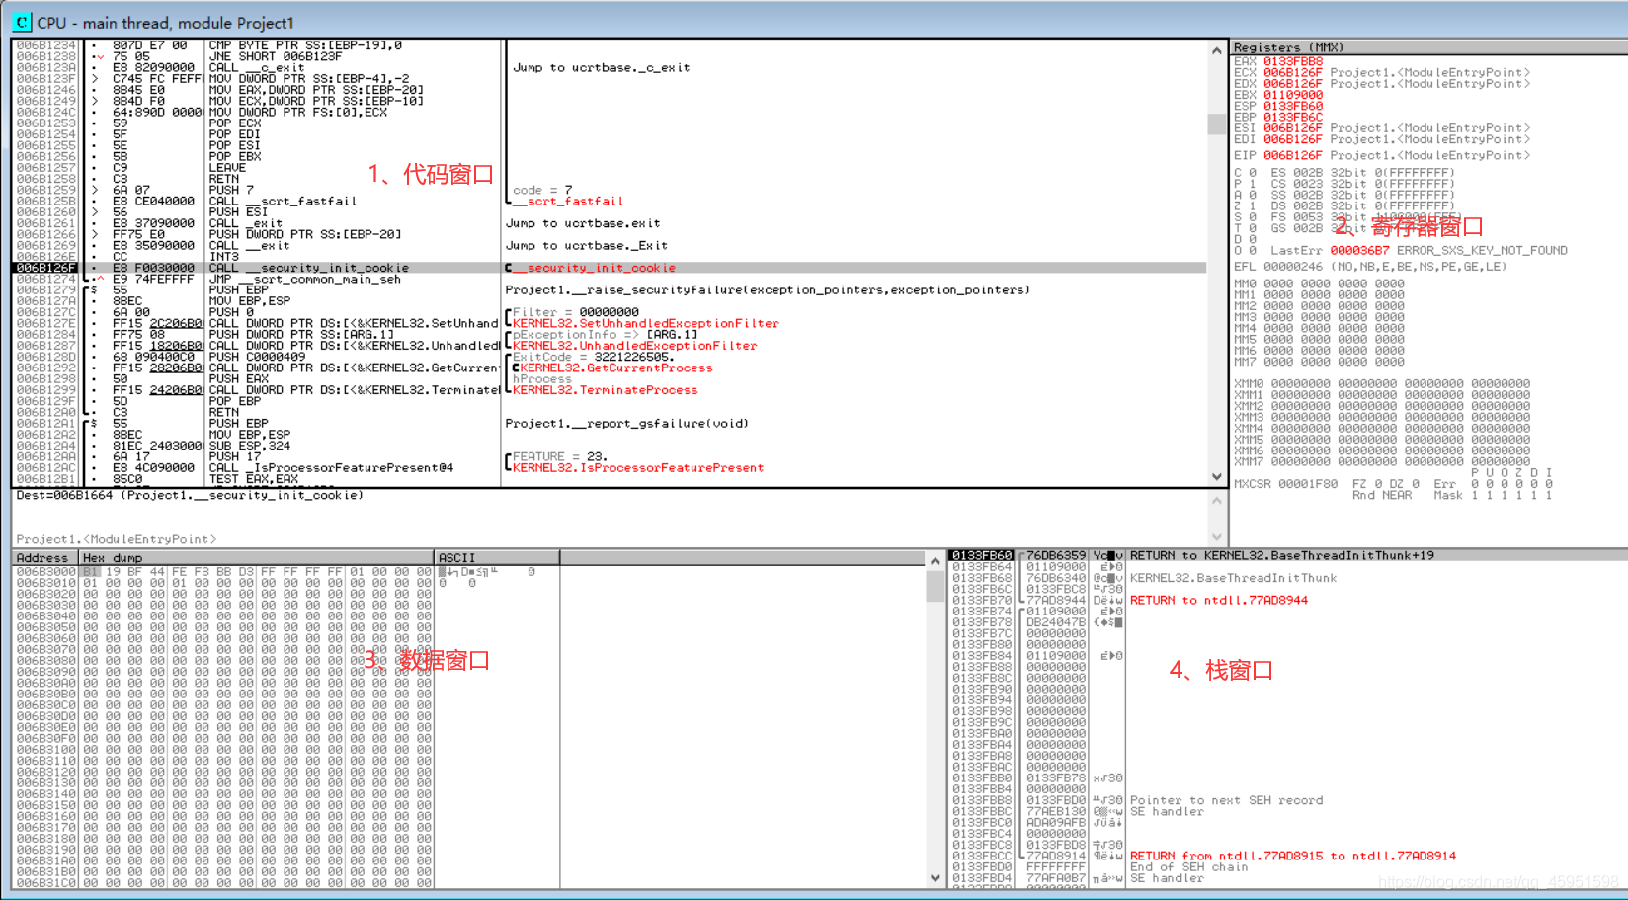The image size is (1628, 900).
Task: Click the info pane scroll-down arrow
Action: [x=1216, y=537]
